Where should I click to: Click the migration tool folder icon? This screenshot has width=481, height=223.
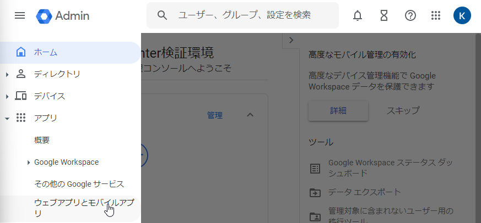[315, 216]
